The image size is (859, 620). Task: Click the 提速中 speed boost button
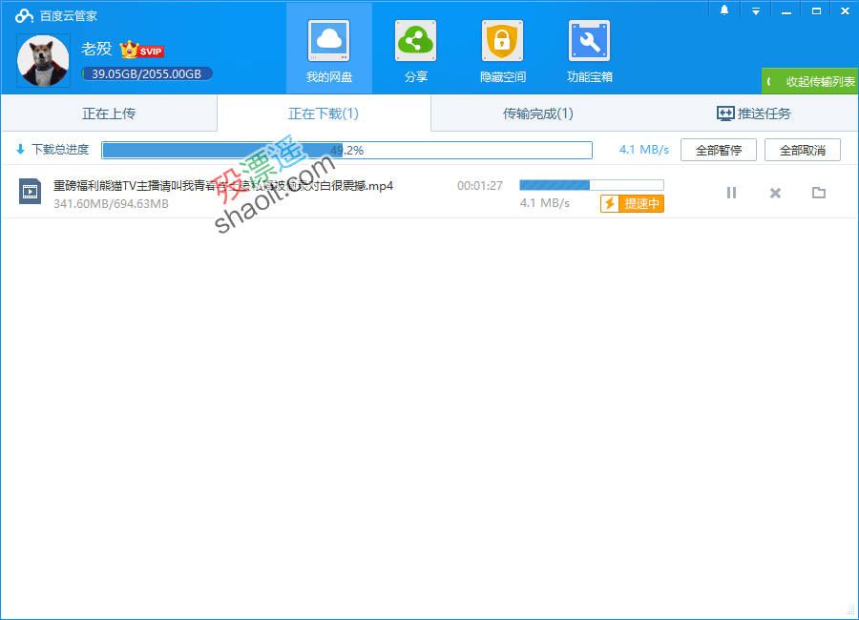[632, 204]
